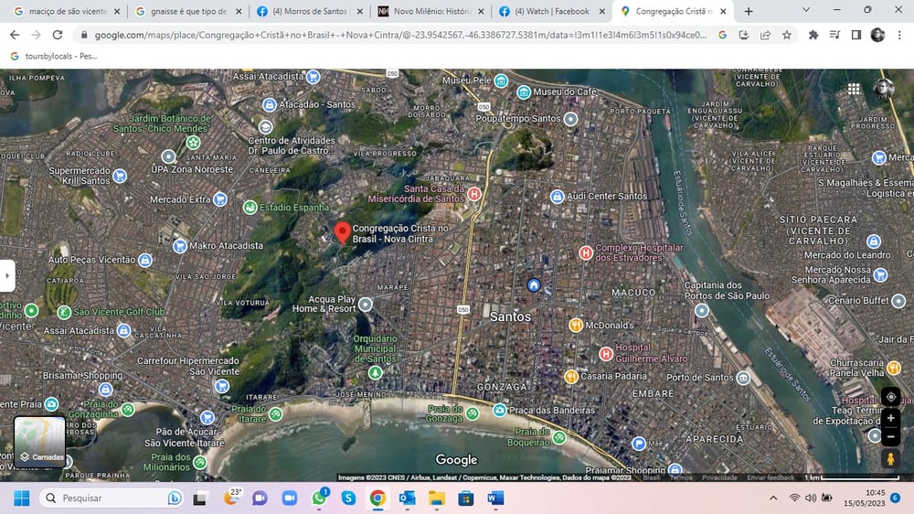Viewport: 914px width, 514px height.
Task: Open the Google apps grid
Action: pyautogui.click(x=854, y=89)
